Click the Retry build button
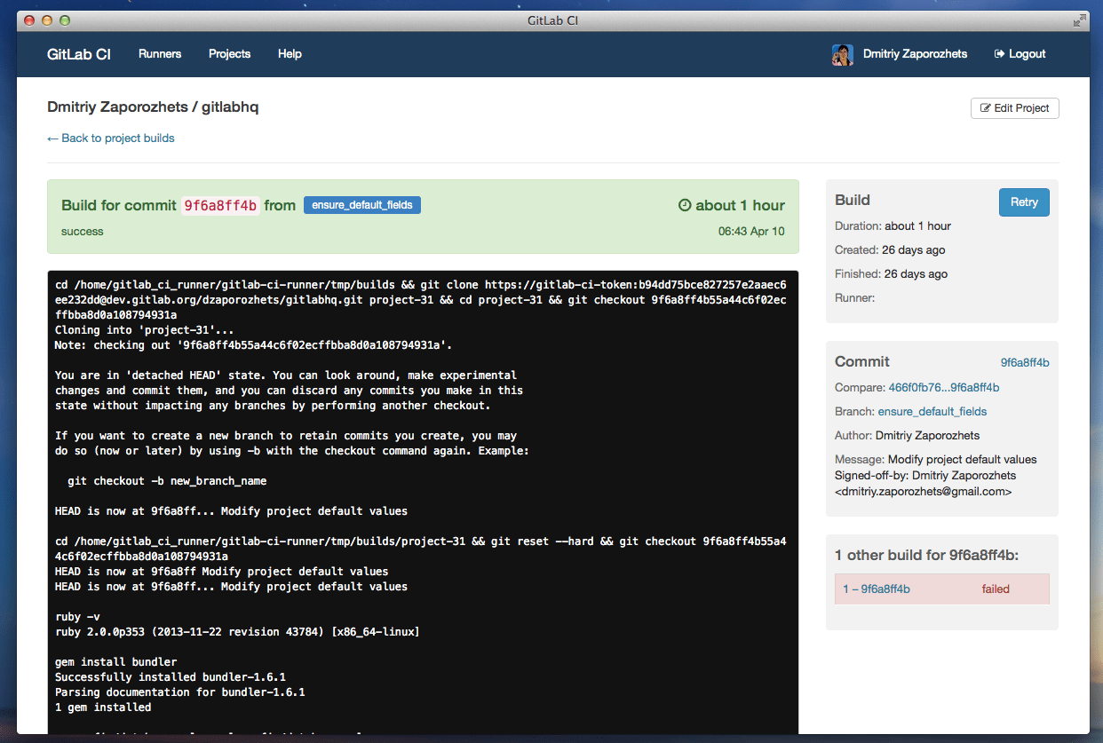This screenshot has height=743, width=1103. pos(1024,202)
